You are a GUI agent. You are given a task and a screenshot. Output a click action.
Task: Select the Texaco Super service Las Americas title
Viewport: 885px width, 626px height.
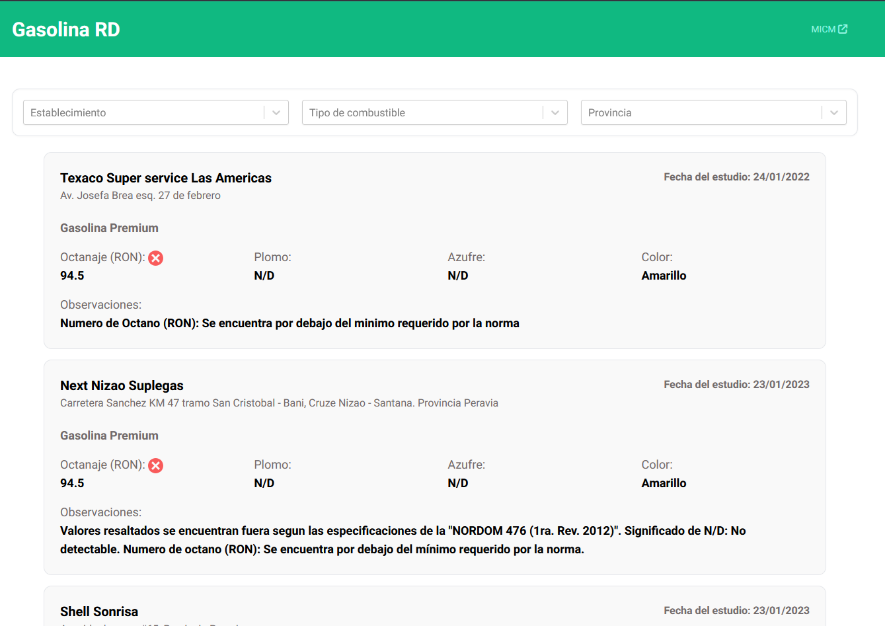[x=166, y=178]
